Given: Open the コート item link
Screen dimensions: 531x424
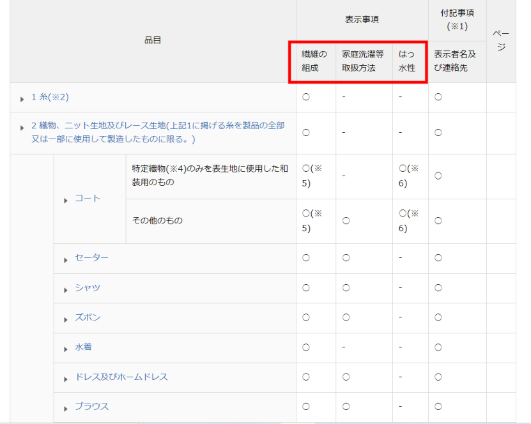Looking at the screenshot, I should [x=88, y=199].
